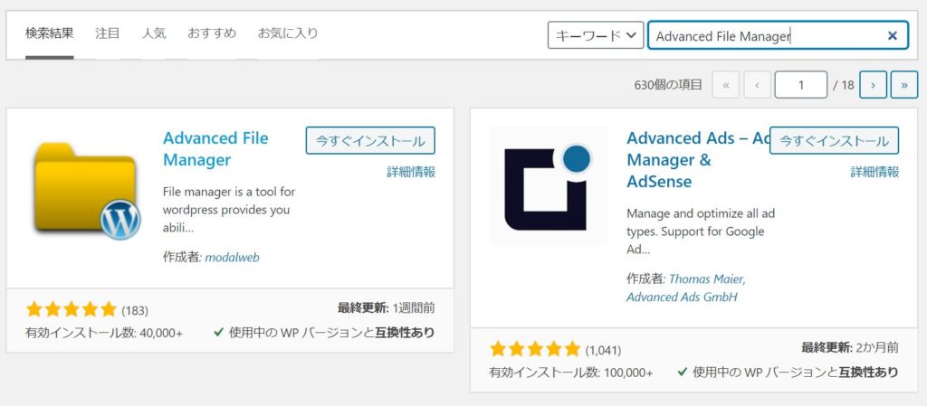Screen dimensions: 927x406
Task: Open the Advanced Ads title link
Action: click(x=698, y=160)
